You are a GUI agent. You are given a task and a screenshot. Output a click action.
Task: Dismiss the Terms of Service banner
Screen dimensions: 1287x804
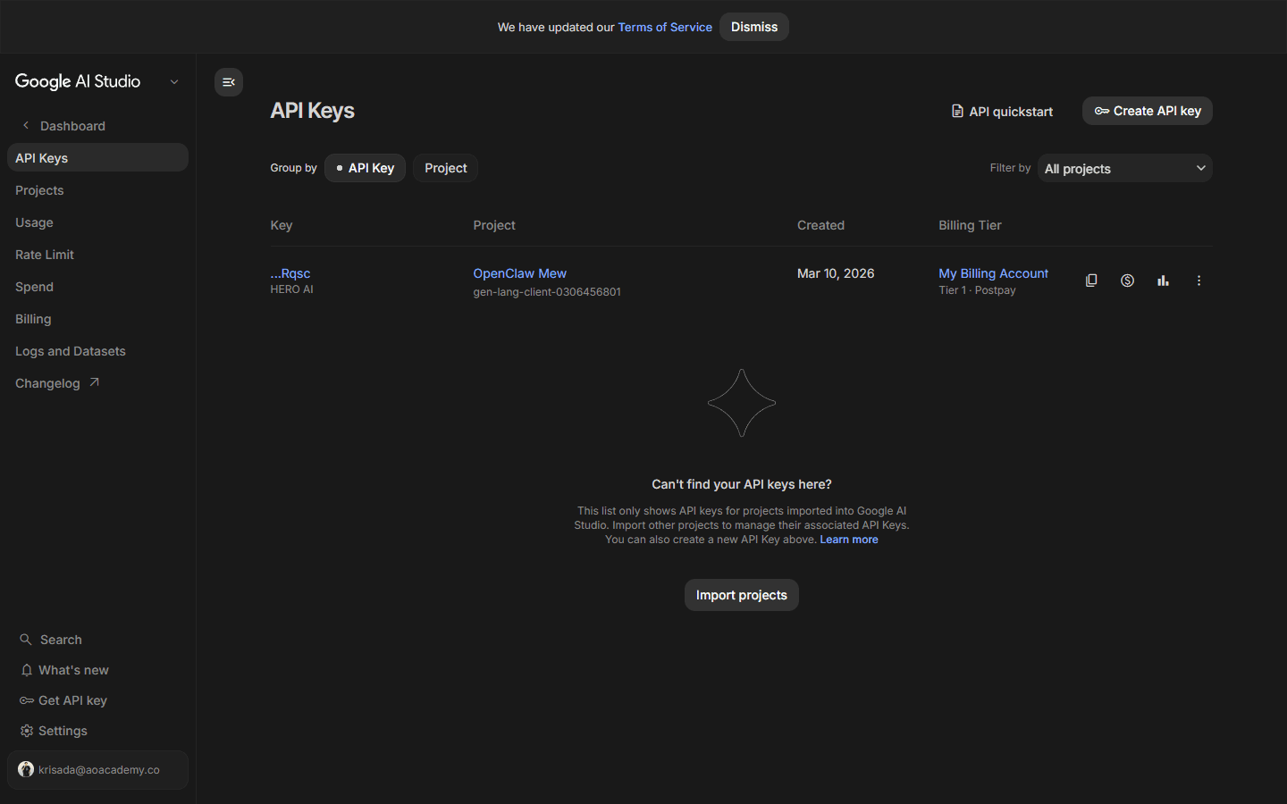point(754,27)
